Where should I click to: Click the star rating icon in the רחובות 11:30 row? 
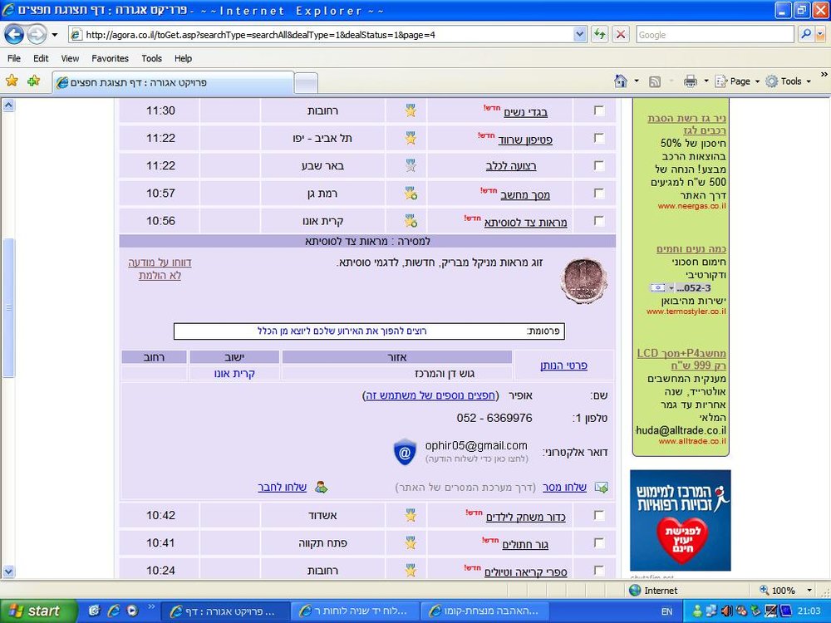411,110
